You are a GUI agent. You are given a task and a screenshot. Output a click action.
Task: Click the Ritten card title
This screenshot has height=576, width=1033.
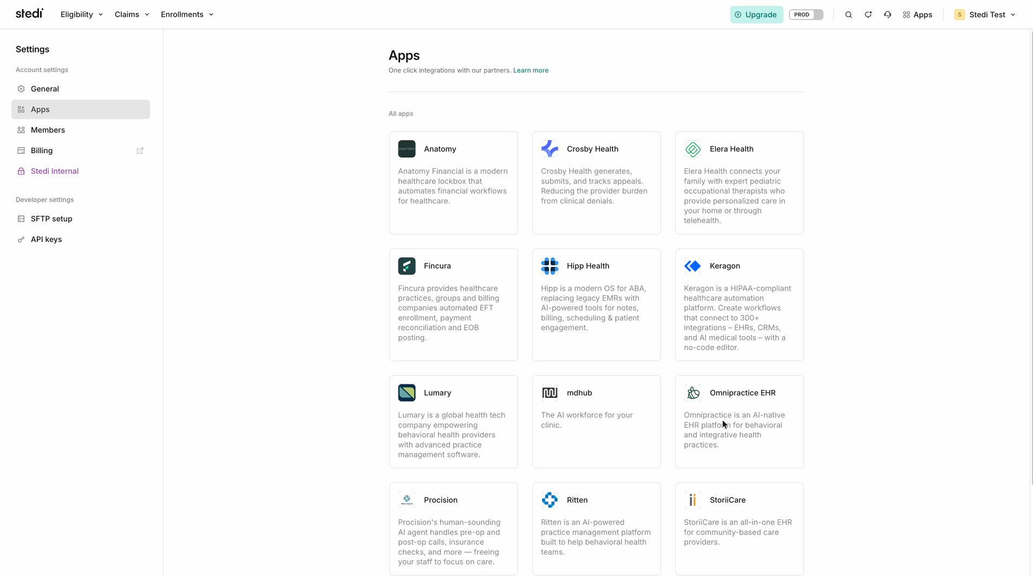(x=577, y=500)
